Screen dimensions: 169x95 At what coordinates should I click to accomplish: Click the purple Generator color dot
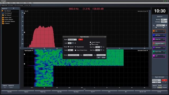[154, 47]
